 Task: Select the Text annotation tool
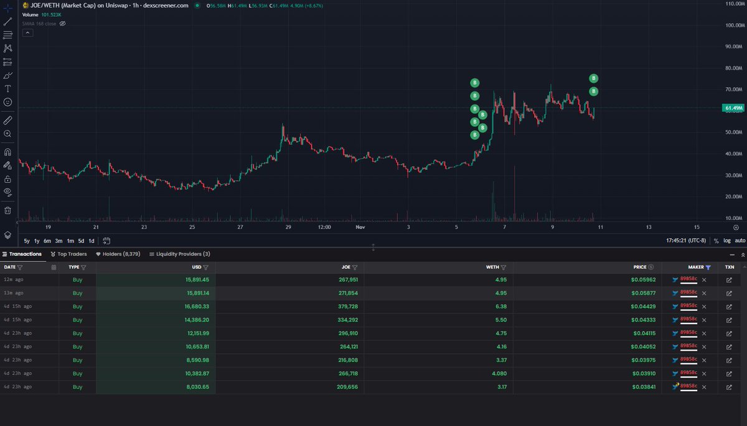point(7,88)
